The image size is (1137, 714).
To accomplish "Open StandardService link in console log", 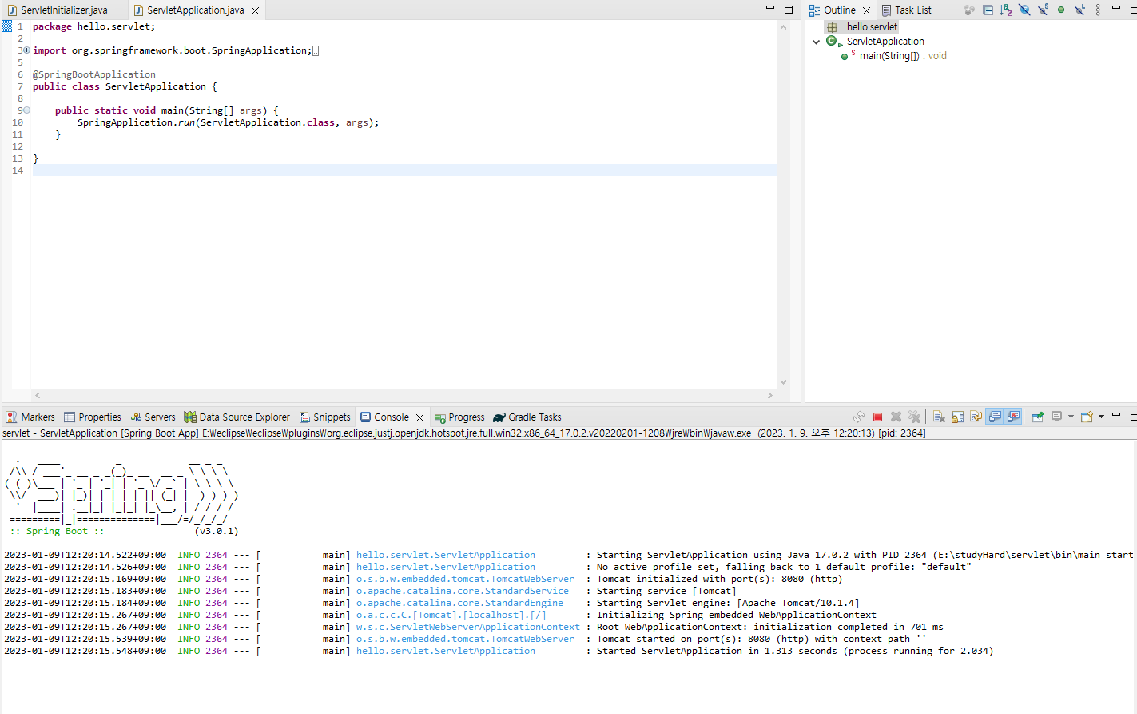I will point(463,591).
